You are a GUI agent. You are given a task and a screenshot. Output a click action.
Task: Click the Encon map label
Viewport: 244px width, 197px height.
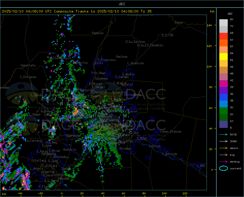pyautogui.click(x=179, y=22)
